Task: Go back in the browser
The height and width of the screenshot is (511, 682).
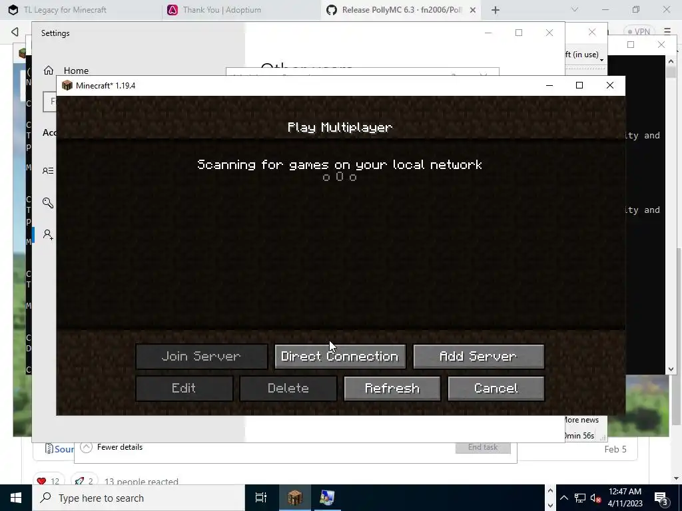Action: [15, 32]
